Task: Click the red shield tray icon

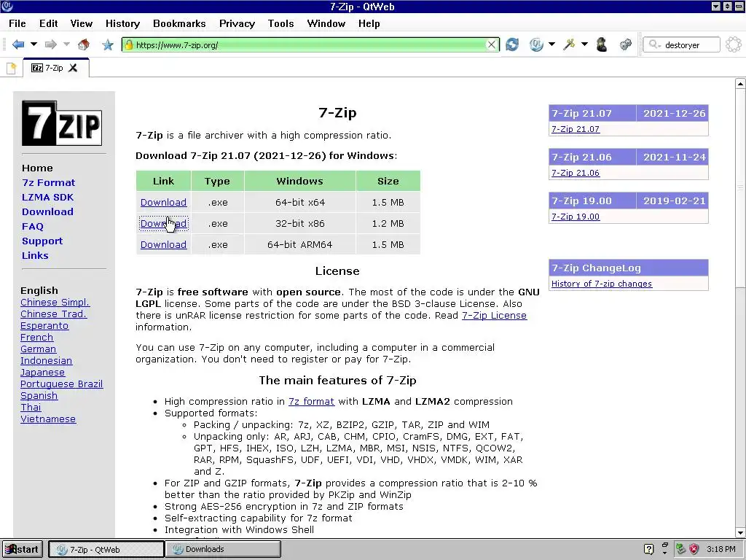Action: (694, 549)
